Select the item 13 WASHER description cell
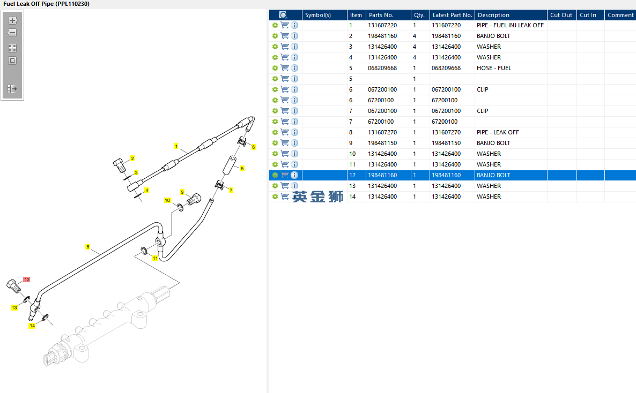 pos(511,186)
